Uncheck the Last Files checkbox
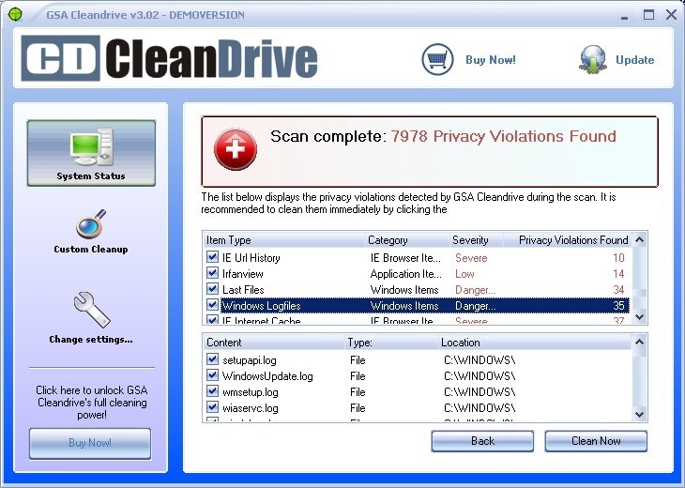This screenshot has width=685, height=488. tap(212, 289)
